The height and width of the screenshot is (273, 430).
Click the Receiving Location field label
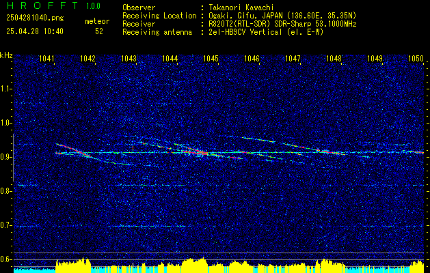[159, 16]
